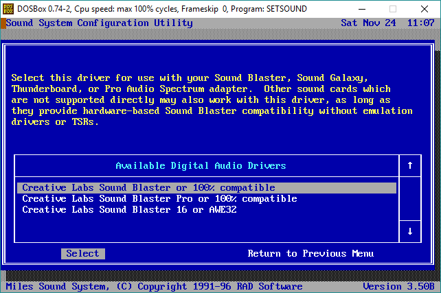Click the Available Digital Audio Drivers heading
The height and width of the screenshot is (293, 441).
coord(201,166)
